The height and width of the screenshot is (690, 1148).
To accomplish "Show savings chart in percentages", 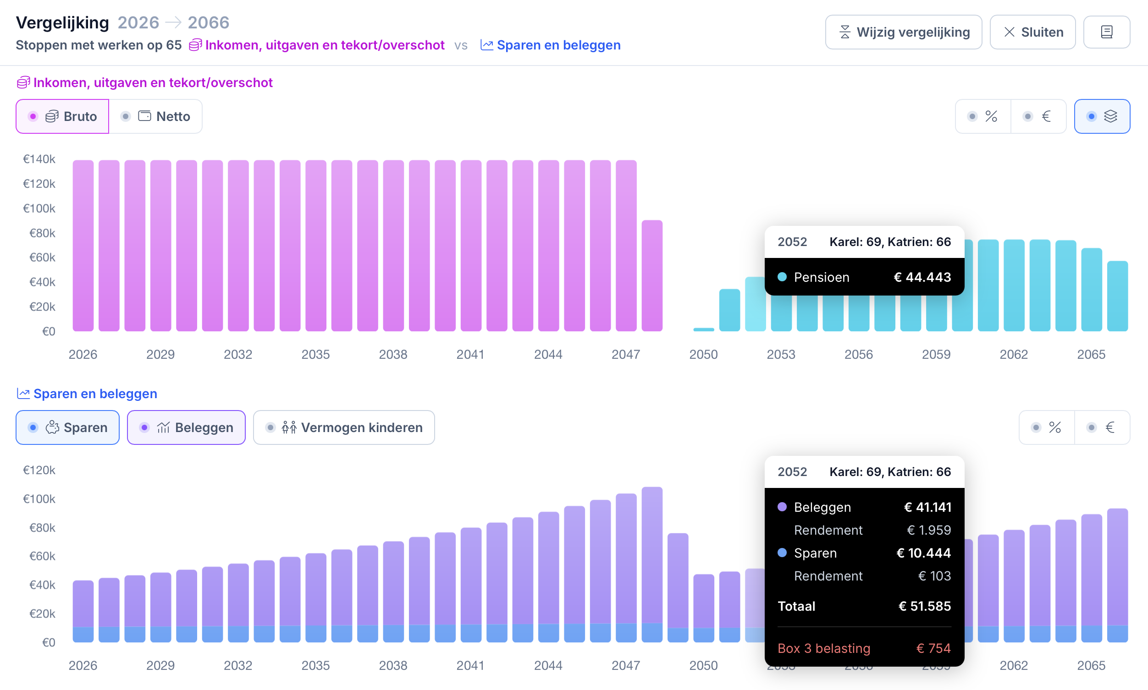I will coord(1047,427).
